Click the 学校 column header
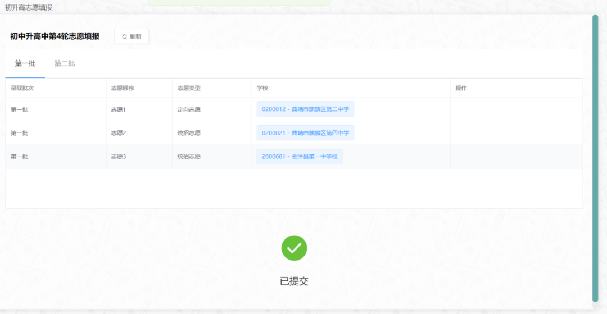 262,88
